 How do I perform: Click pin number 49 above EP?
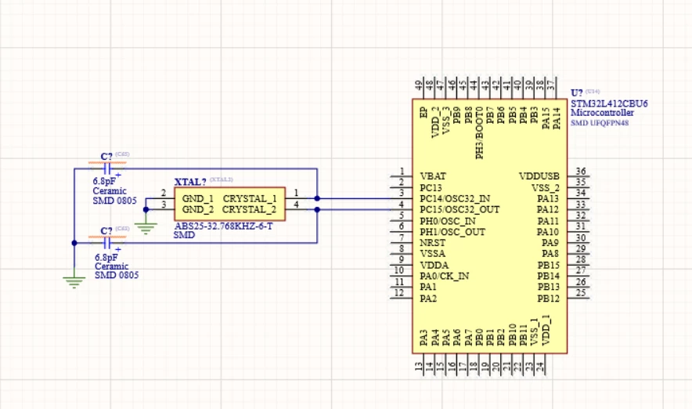coord(418,84)
